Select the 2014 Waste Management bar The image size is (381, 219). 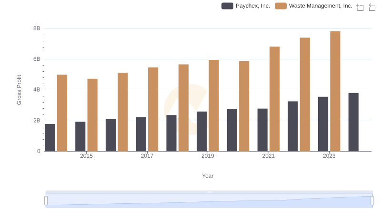coord(62,113)
